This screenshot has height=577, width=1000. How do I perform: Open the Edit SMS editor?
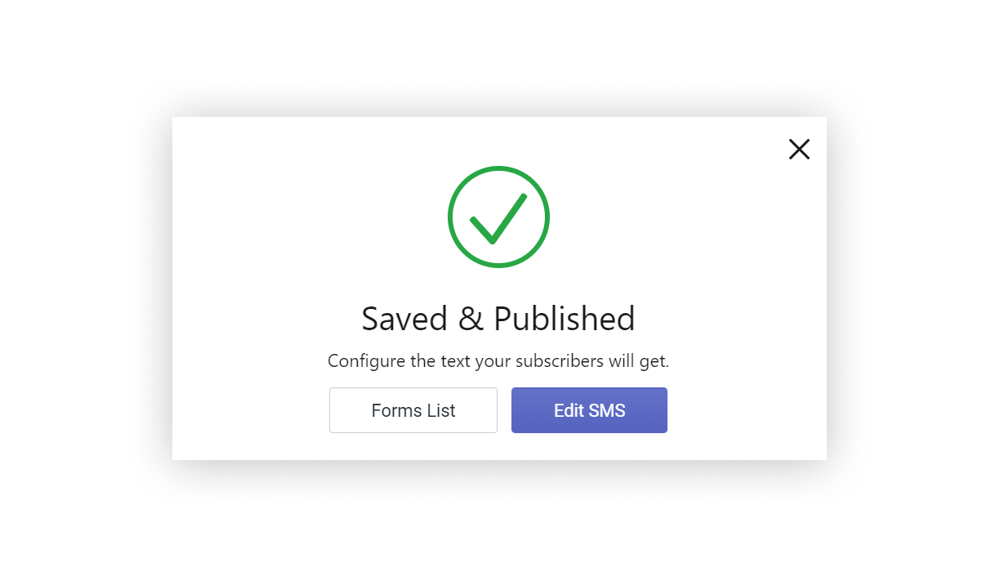[x=589, y=410]
